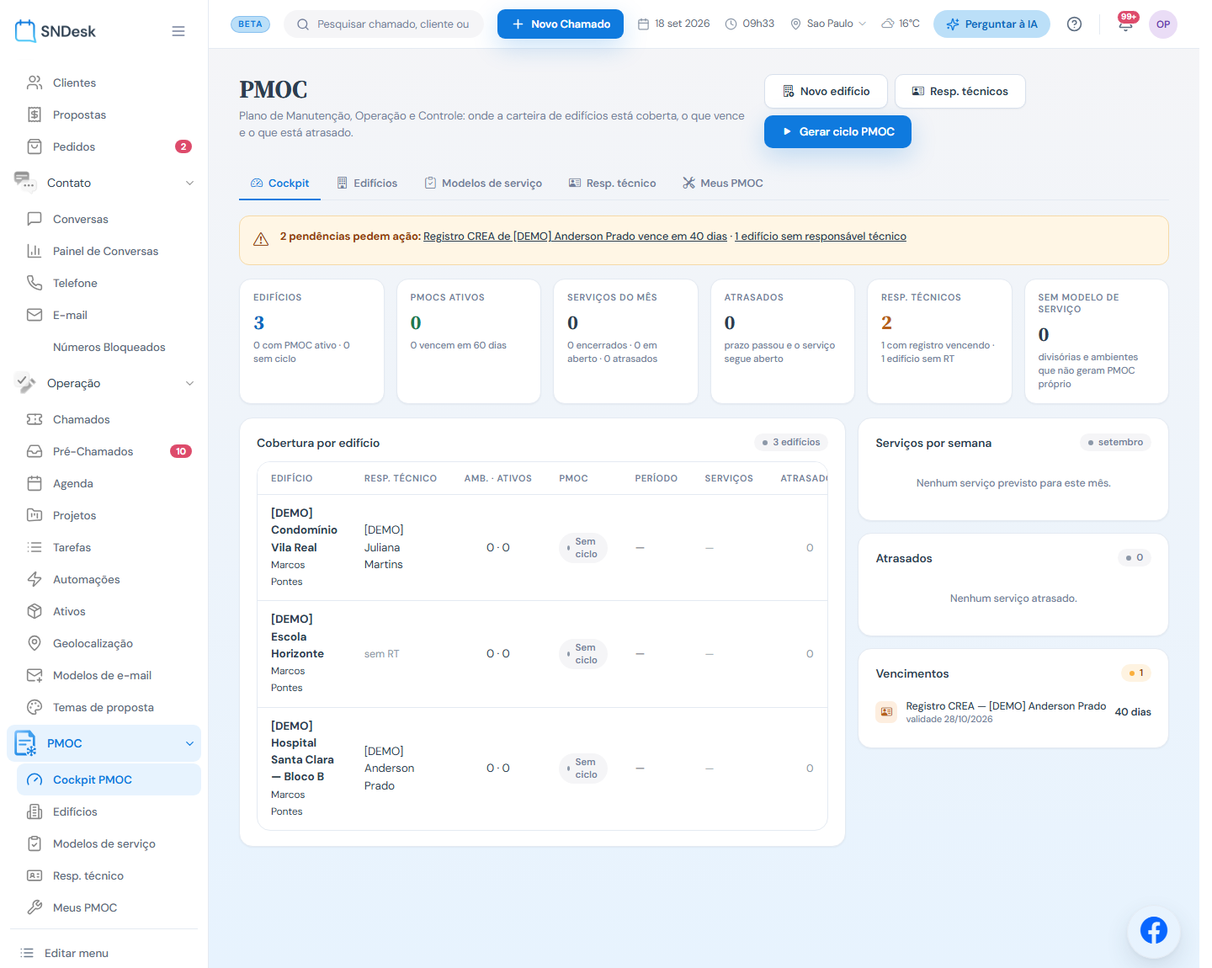Open the help question mark icon
This screenshot has width=1212, height=968.
1074,24
